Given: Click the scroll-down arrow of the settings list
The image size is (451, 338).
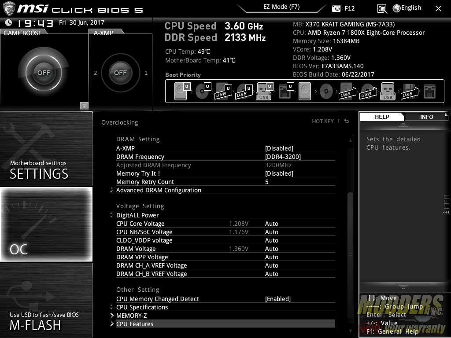Looking at the screenshot, I should [350, 331].
